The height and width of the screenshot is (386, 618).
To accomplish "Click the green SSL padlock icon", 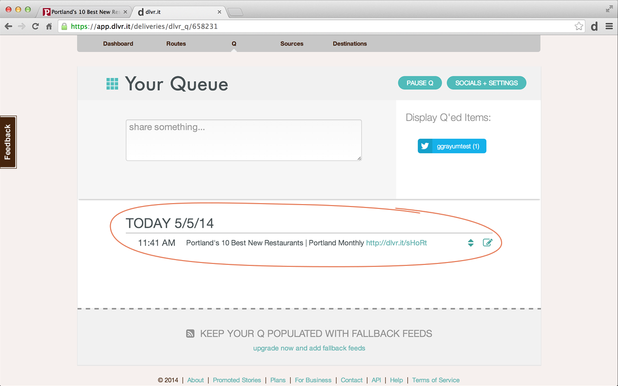I will point(64,27).
